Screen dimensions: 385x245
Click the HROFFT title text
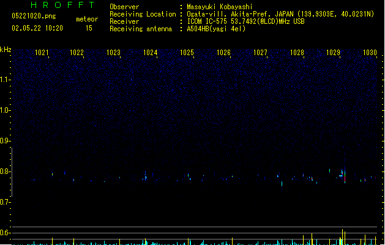pos(62,5)
